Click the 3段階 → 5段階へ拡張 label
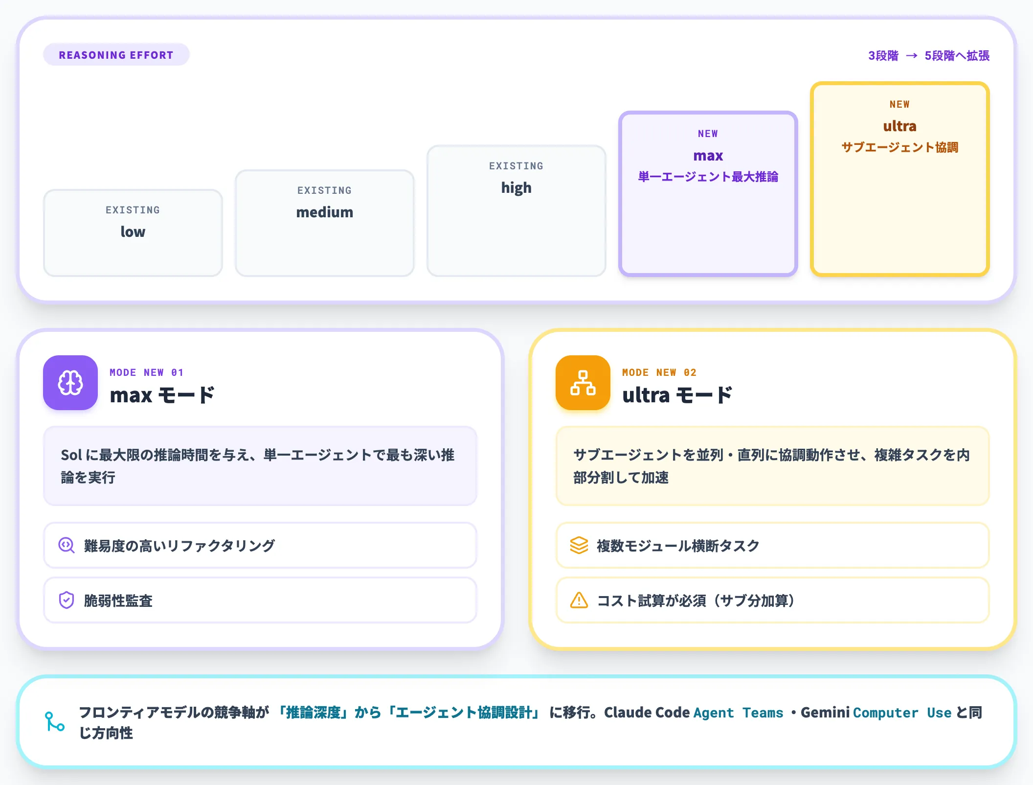1033x785 pixels. tap(929, 56)
